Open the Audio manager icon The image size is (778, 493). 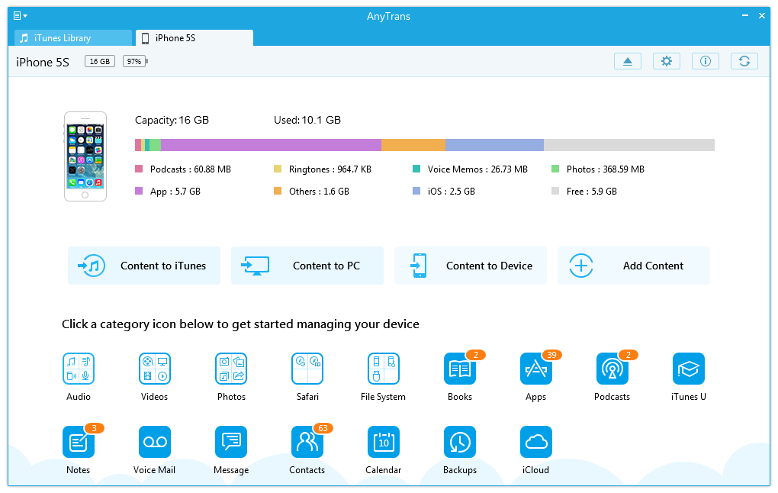(78, 369)
